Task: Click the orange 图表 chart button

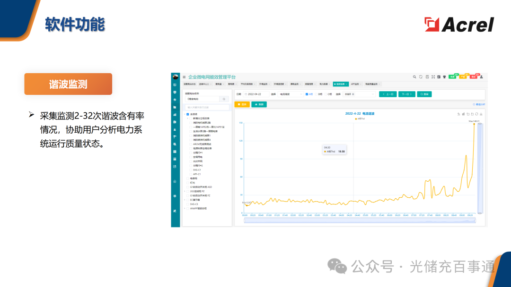Action: (x=242, y=104)
